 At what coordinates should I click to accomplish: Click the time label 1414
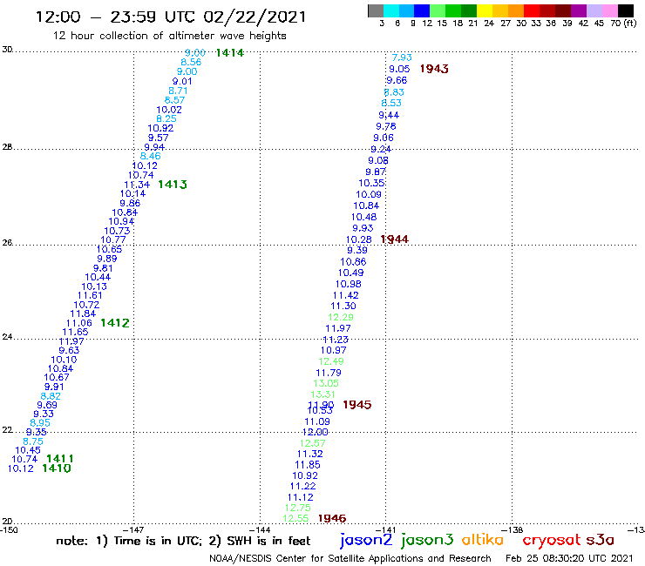pyautogui.click(x=229, y=53)
